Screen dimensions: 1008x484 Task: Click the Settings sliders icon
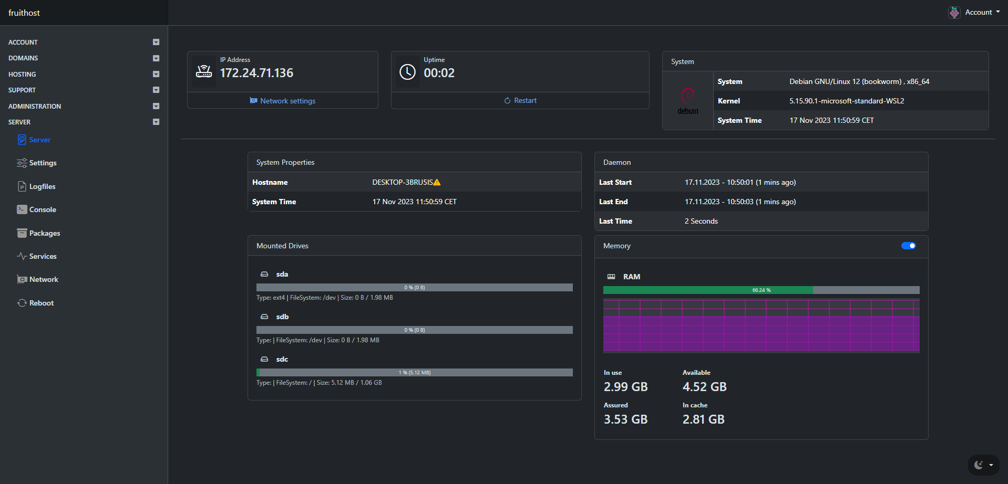pyautogui.click(x=22, y=163)
